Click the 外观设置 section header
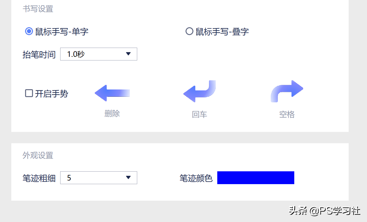The height and width of the screenshot is (222, 367). click(38, 155)
